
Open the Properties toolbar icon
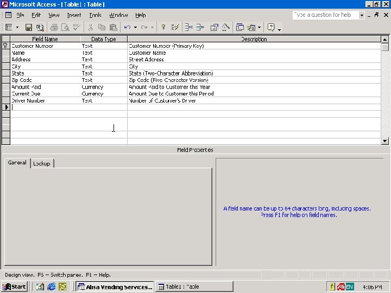[x=214, y=27]
